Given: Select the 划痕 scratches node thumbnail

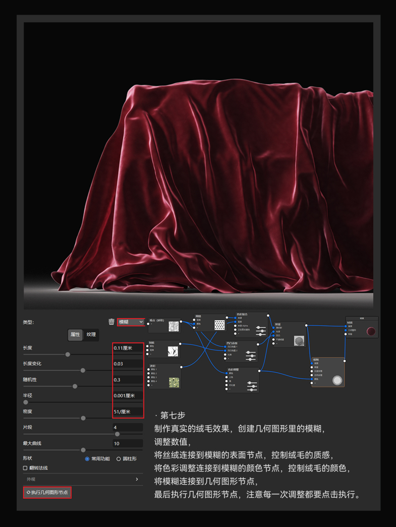Looking at the screenshot, I should tap(173, 351).
